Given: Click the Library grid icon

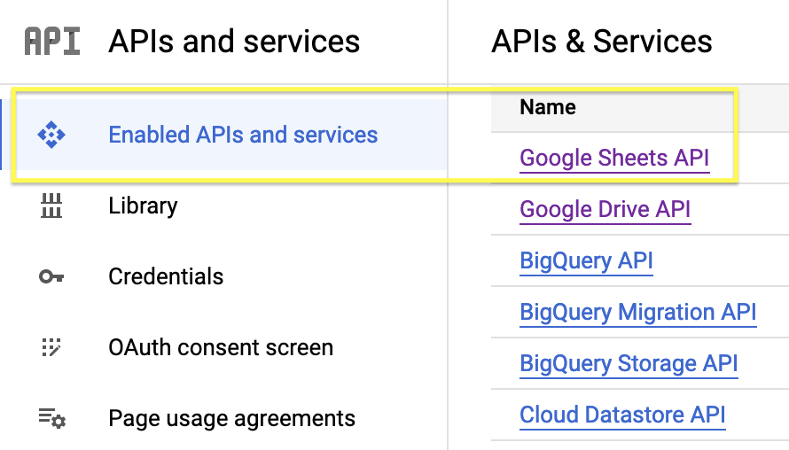Looking at the screenshot, I should (51, 206).
